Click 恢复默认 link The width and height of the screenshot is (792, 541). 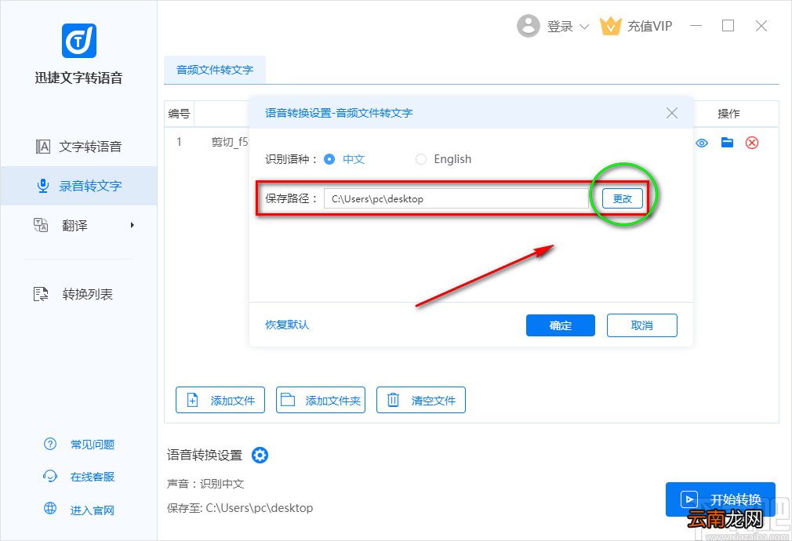tap(287, 325)
